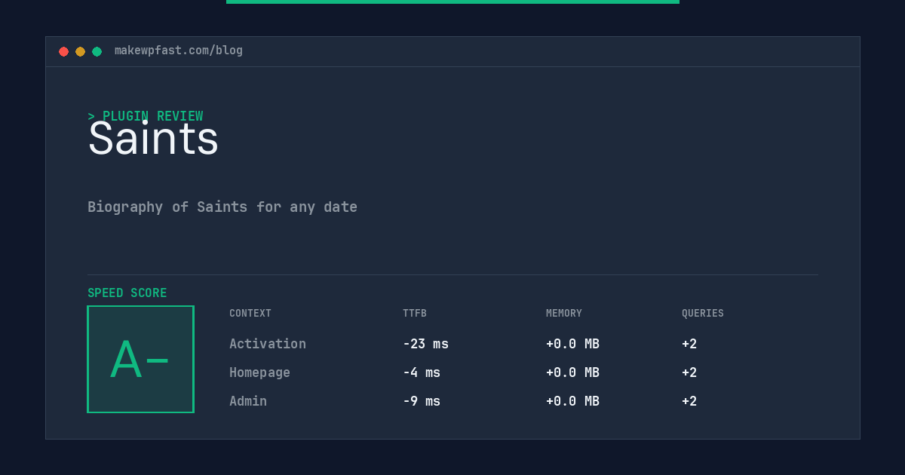
Task: Select the Homepage row label
Action: (259, 372)
